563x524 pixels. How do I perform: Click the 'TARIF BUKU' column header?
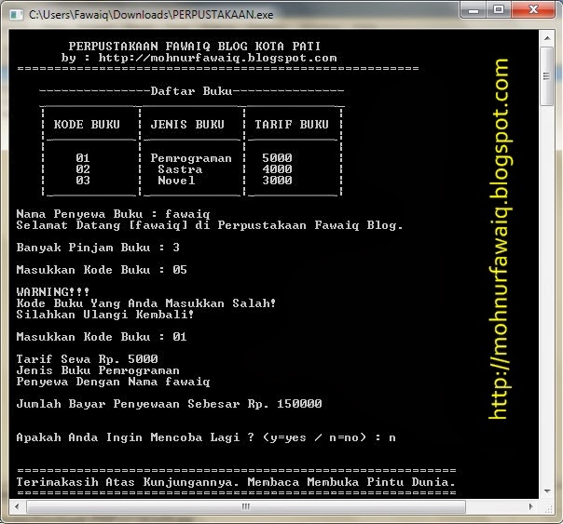click(x=292, y=125)
